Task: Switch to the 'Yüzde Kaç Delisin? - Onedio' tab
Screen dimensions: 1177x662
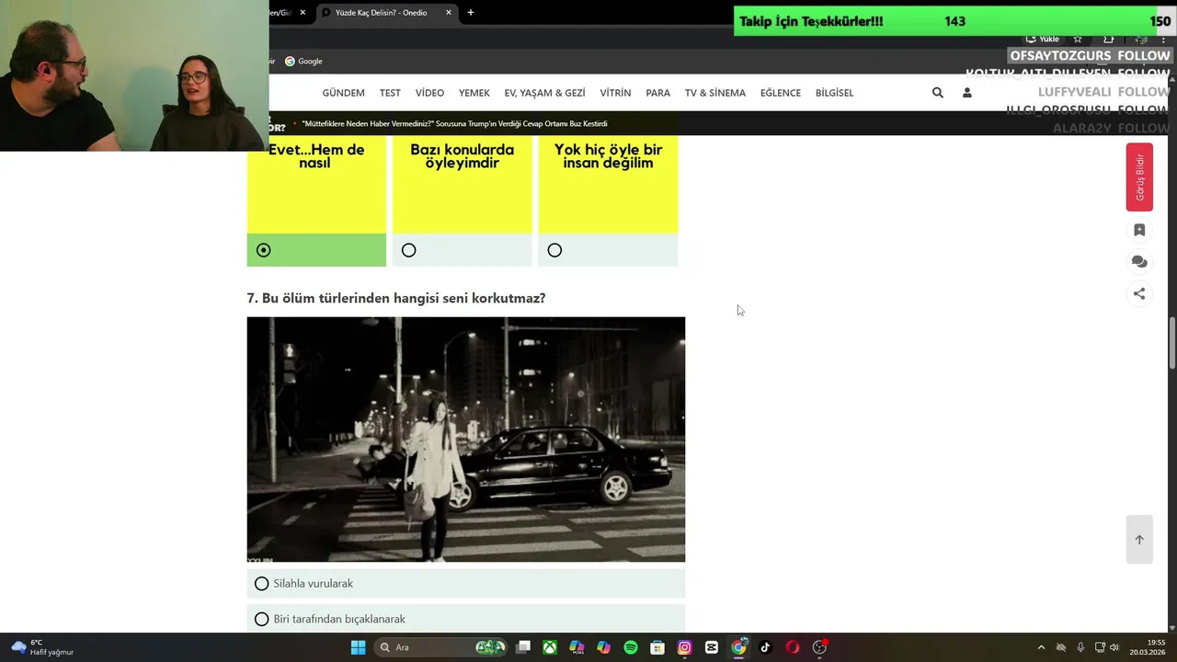Action: [x=386, y=12]
